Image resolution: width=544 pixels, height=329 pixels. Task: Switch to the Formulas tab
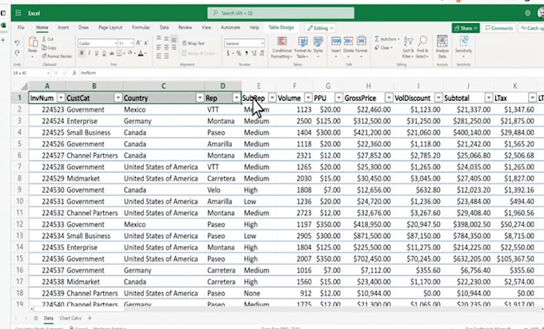(x=141, y=27)
